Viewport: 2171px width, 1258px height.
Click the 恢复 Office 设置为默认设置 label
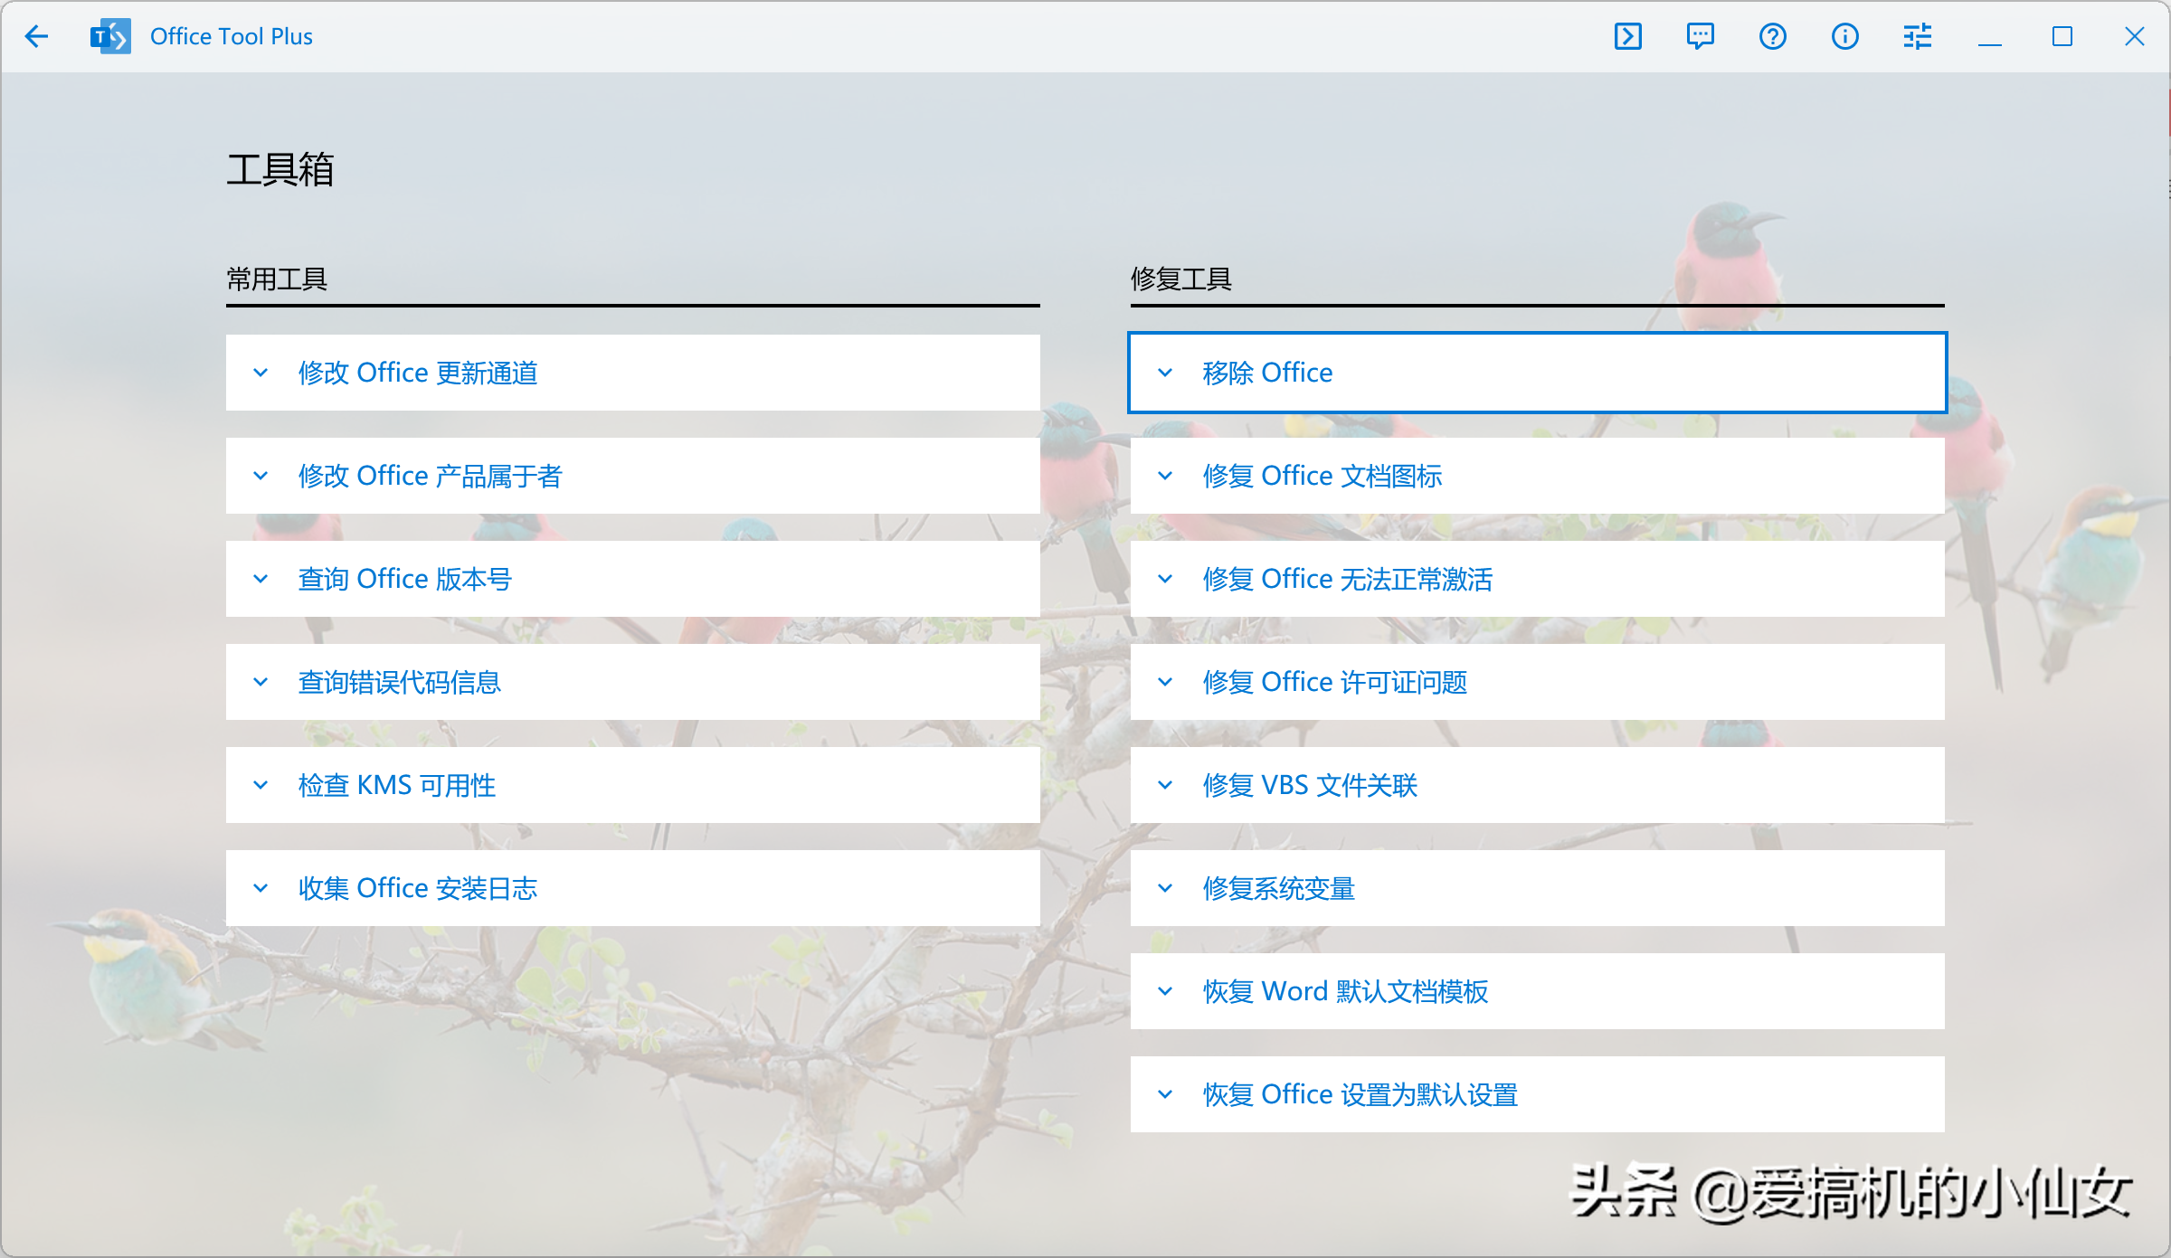(1360, 1094)
